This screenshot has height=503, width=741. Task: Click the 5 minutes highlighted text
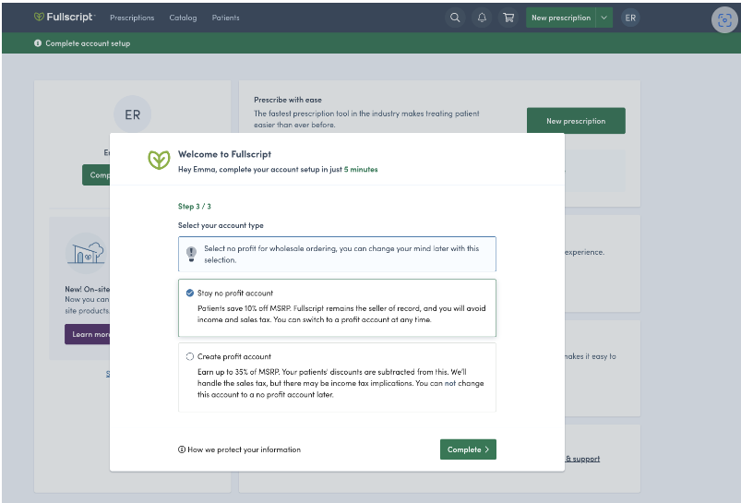click(361, 169)
